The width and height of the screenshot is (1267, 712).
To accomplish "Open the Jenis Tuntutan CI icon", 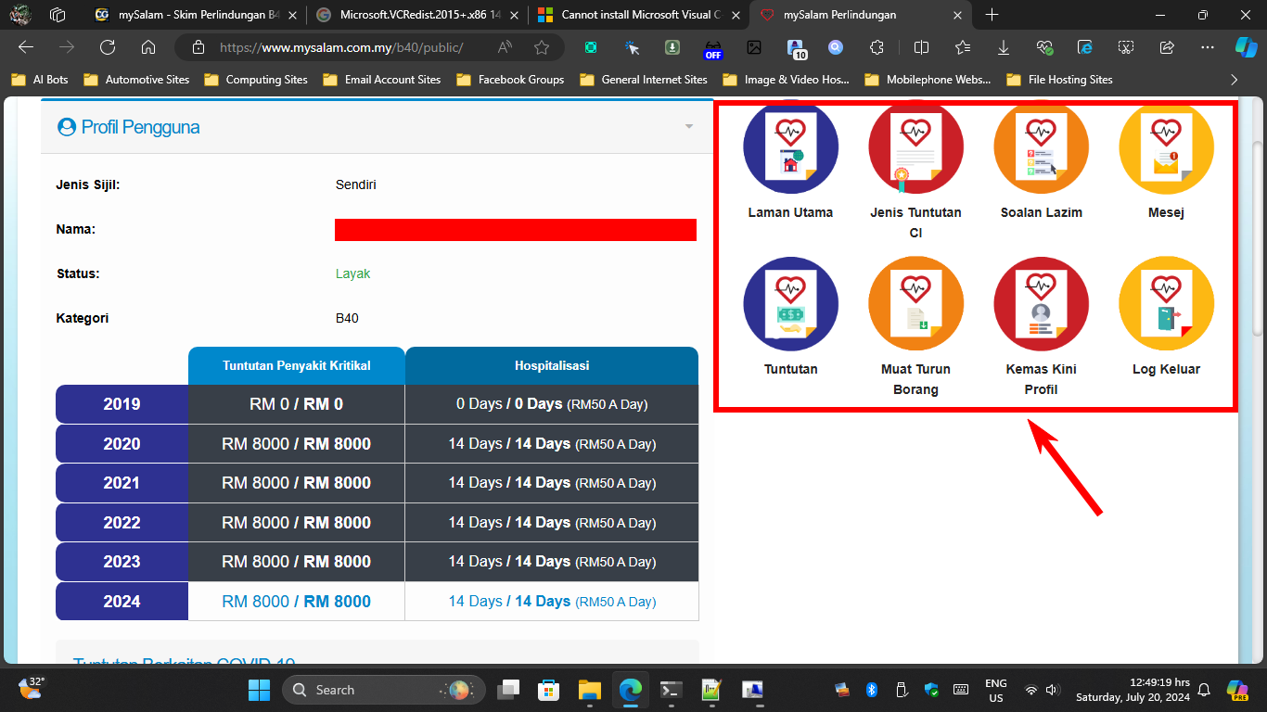I will [915, 147].
